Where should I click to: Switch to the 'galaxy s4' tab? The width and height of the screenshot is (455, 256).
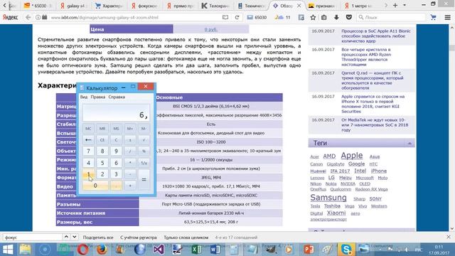click(x=74, y=6)
